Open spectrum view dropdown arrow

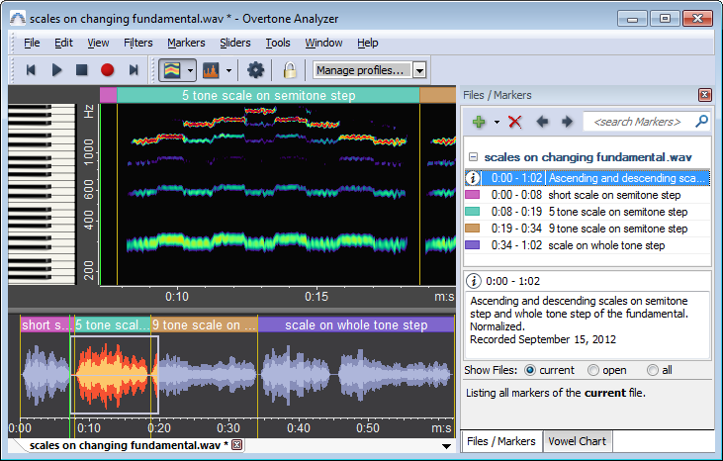point(228,70)
